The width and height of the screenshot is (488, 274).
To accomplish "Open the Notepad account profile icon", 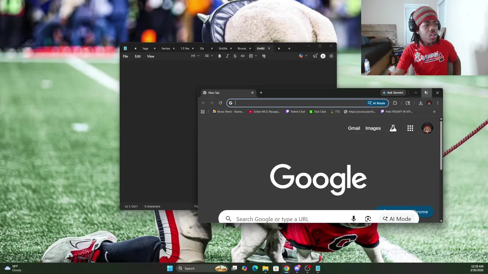I will 323,56.
